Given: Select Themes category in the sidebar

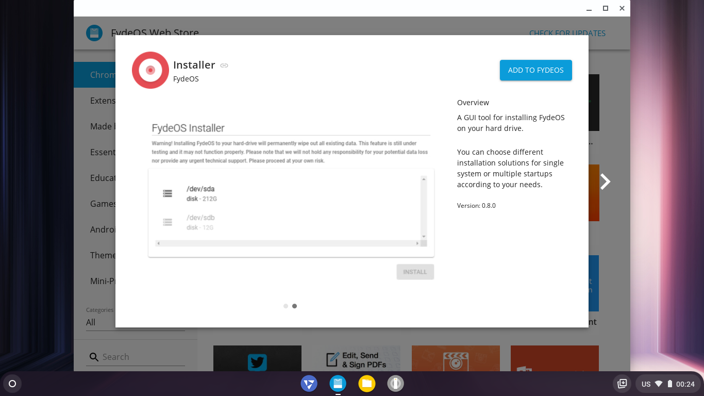Looking at the screenshot, I should [x=103, y=255].
